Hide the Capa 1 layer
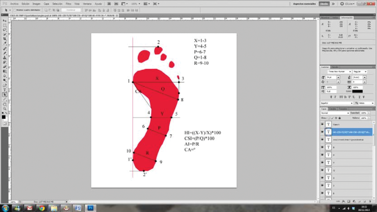This screenshot has width=377, height=212. point(322,124)
